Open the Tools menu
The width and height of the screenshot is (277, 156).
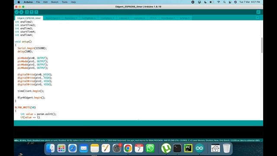point(64,2)
